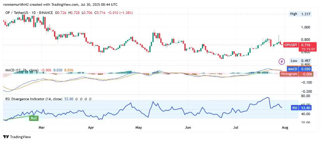Open the MACD (12, 26, close) legend title
Screen dimensions: 321x142
(x=22, y=70)
